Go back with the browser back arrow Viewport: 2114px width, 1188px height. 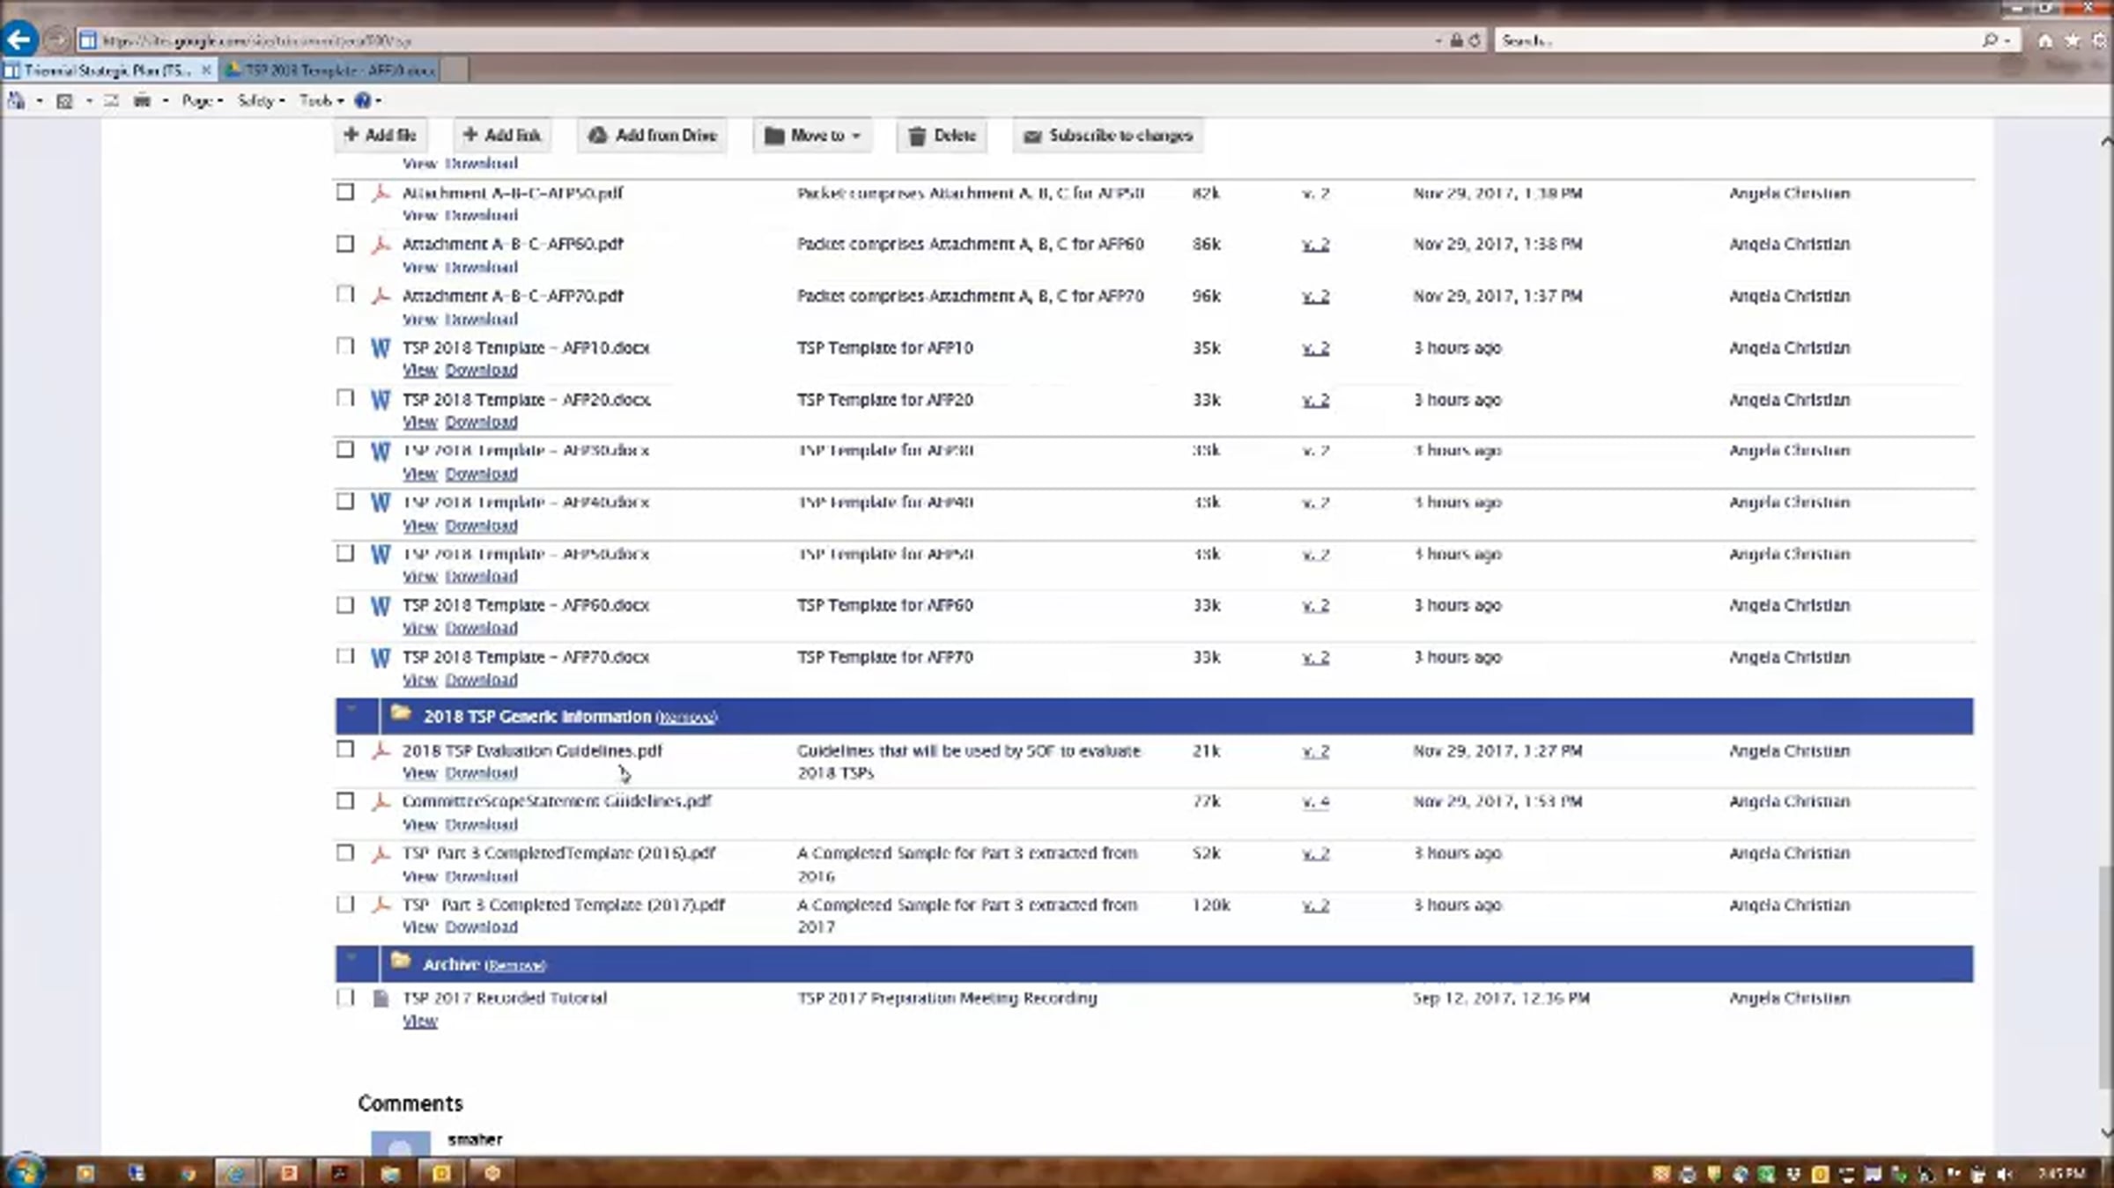[x=19, y=40]
